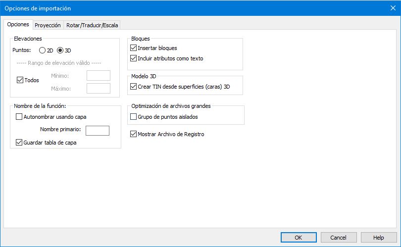Image resolution: width=401 pixels, height=247 pixels.
Task: Open Help for import options
Action: click(x=379, y=238)
